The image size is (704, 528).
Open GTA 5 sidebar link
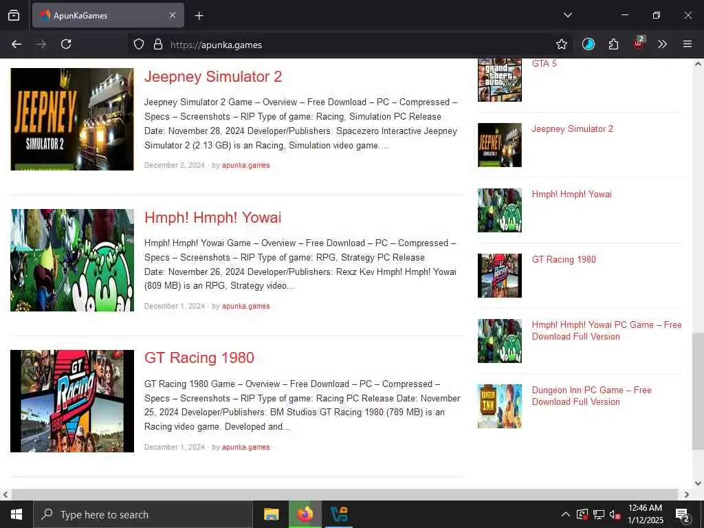coord(544,64)
